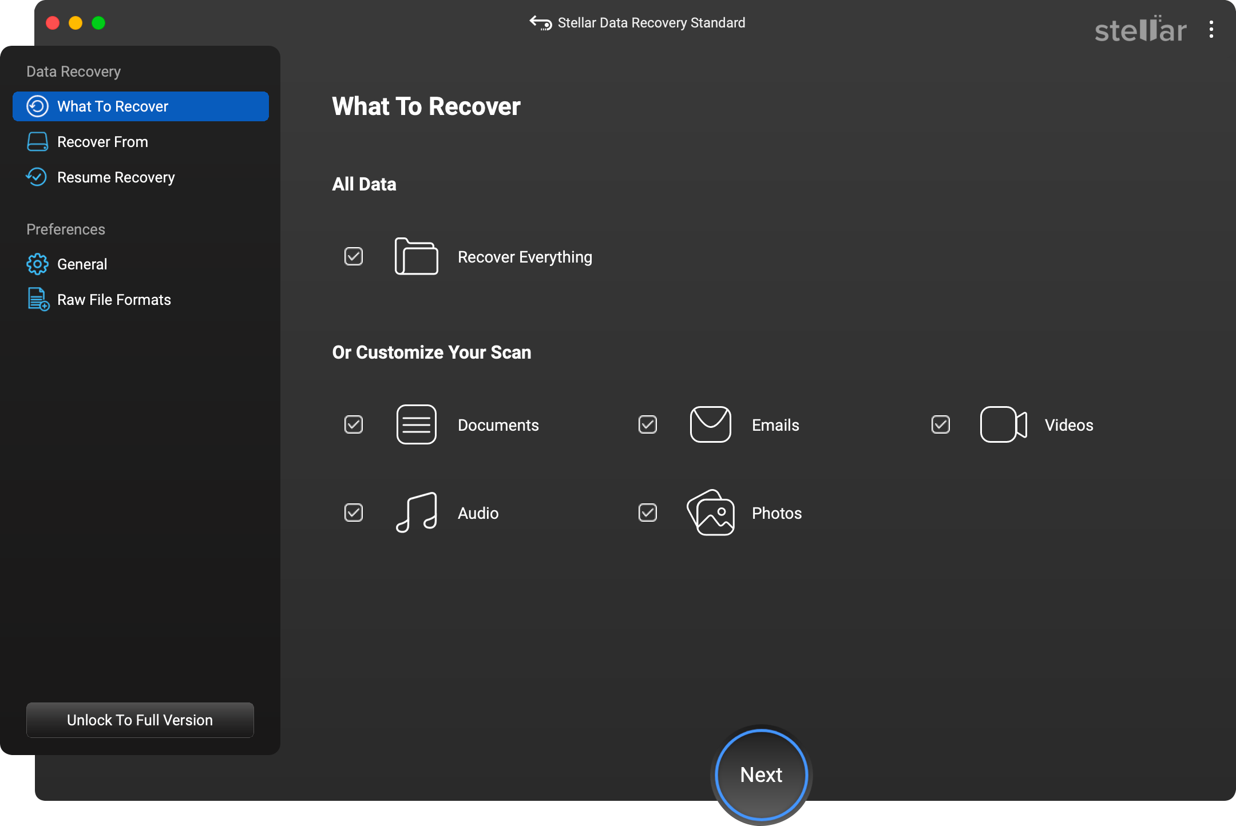The width and height of the screenshot is (1236, 826).
Task: Select the Photos image icon
Action: [710, 513]
